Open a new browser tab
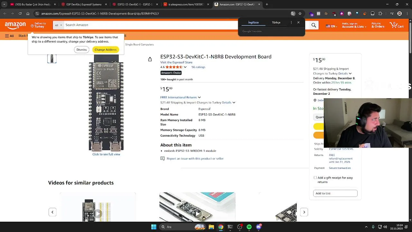 click(267, 5)
